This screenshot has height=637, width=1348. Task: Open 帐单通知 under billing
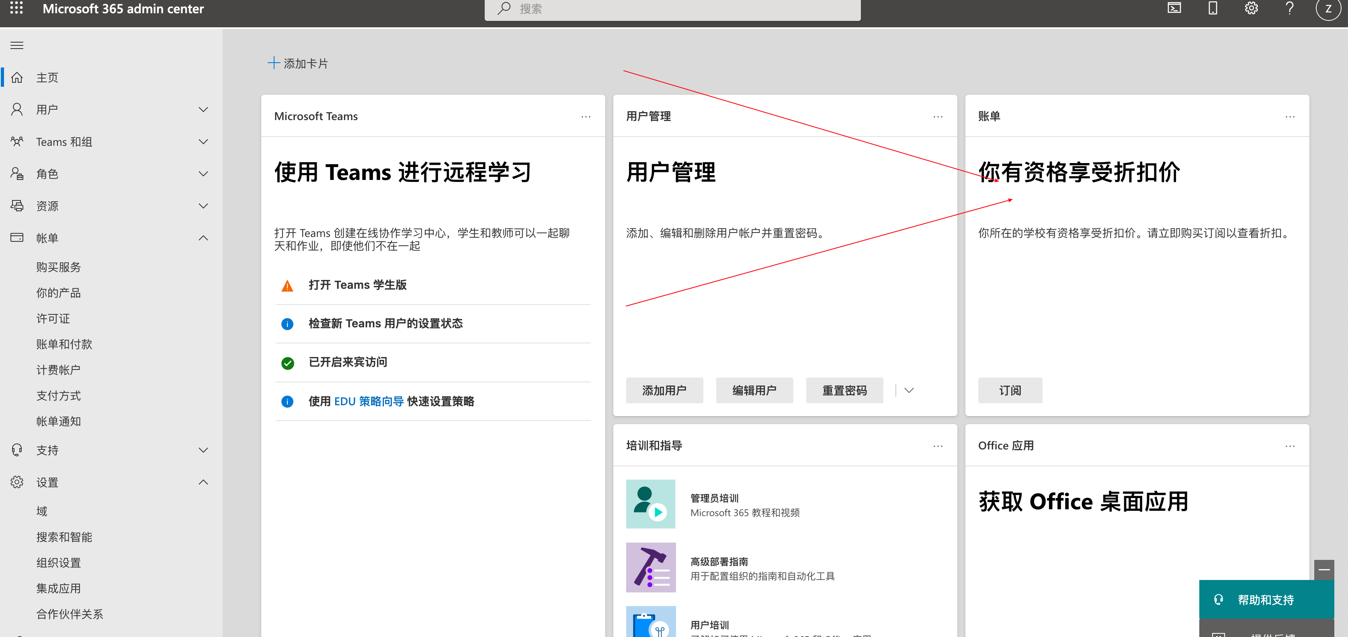coord(59,421)
